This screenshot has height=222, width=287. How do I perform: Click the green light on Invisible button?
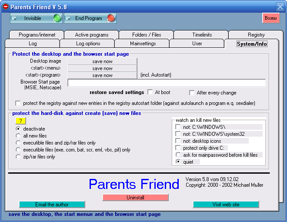point(57,18)
